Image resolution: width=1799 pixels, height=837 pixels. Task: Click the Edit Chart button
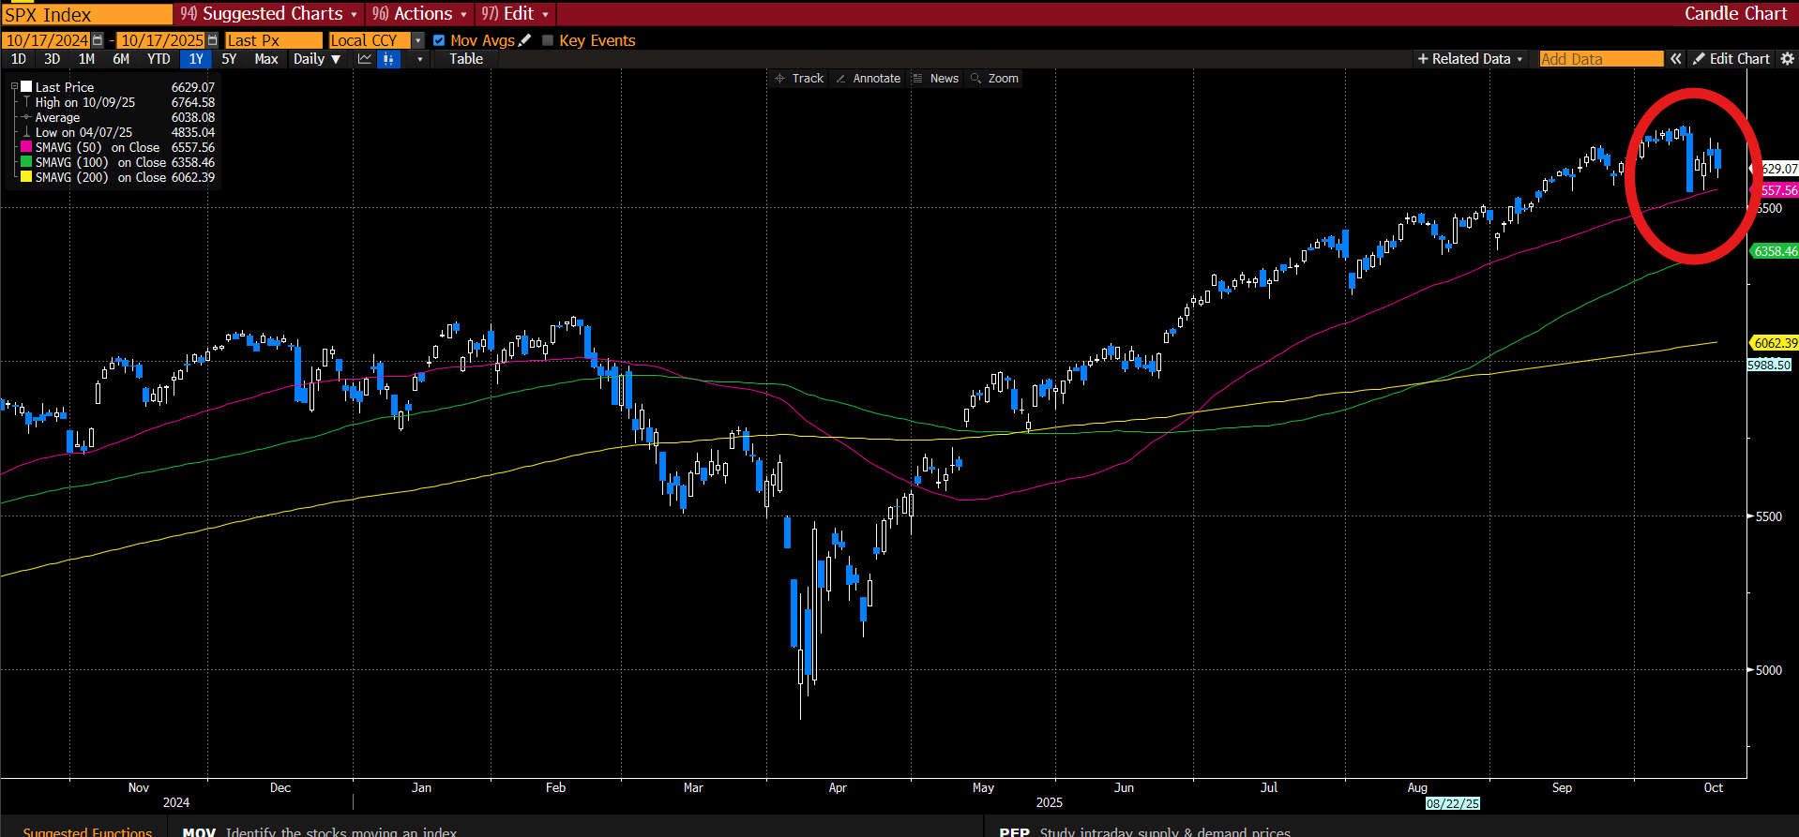pos(1731,59)
